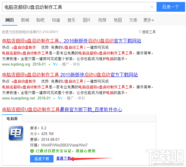Open 搜索工具 filter options
The height and width of the screenshot is (167, 186).
[149, 32]
